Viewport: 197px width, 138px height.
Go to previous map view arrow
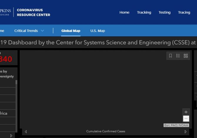[26, 132]
